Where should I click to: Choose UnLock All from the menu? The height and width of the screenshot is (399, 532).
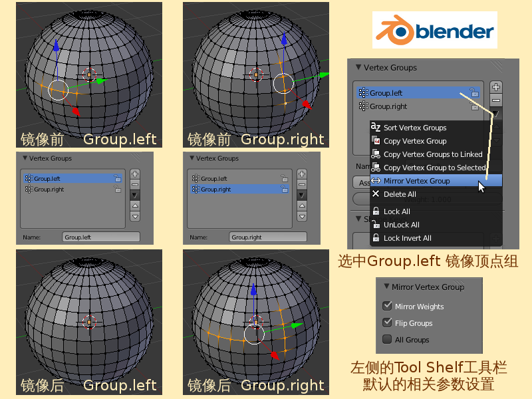coord(436,225)
